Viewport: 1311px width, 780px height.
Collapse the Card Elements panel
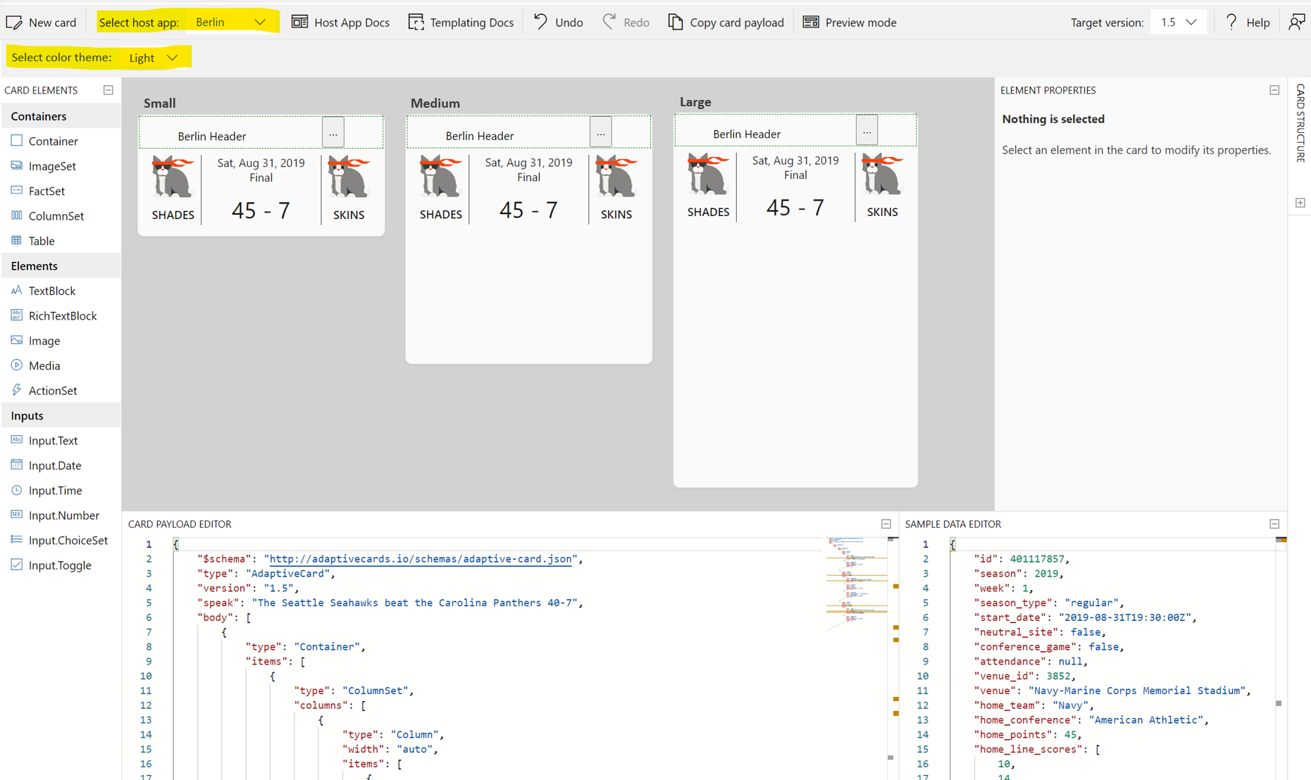108,90
